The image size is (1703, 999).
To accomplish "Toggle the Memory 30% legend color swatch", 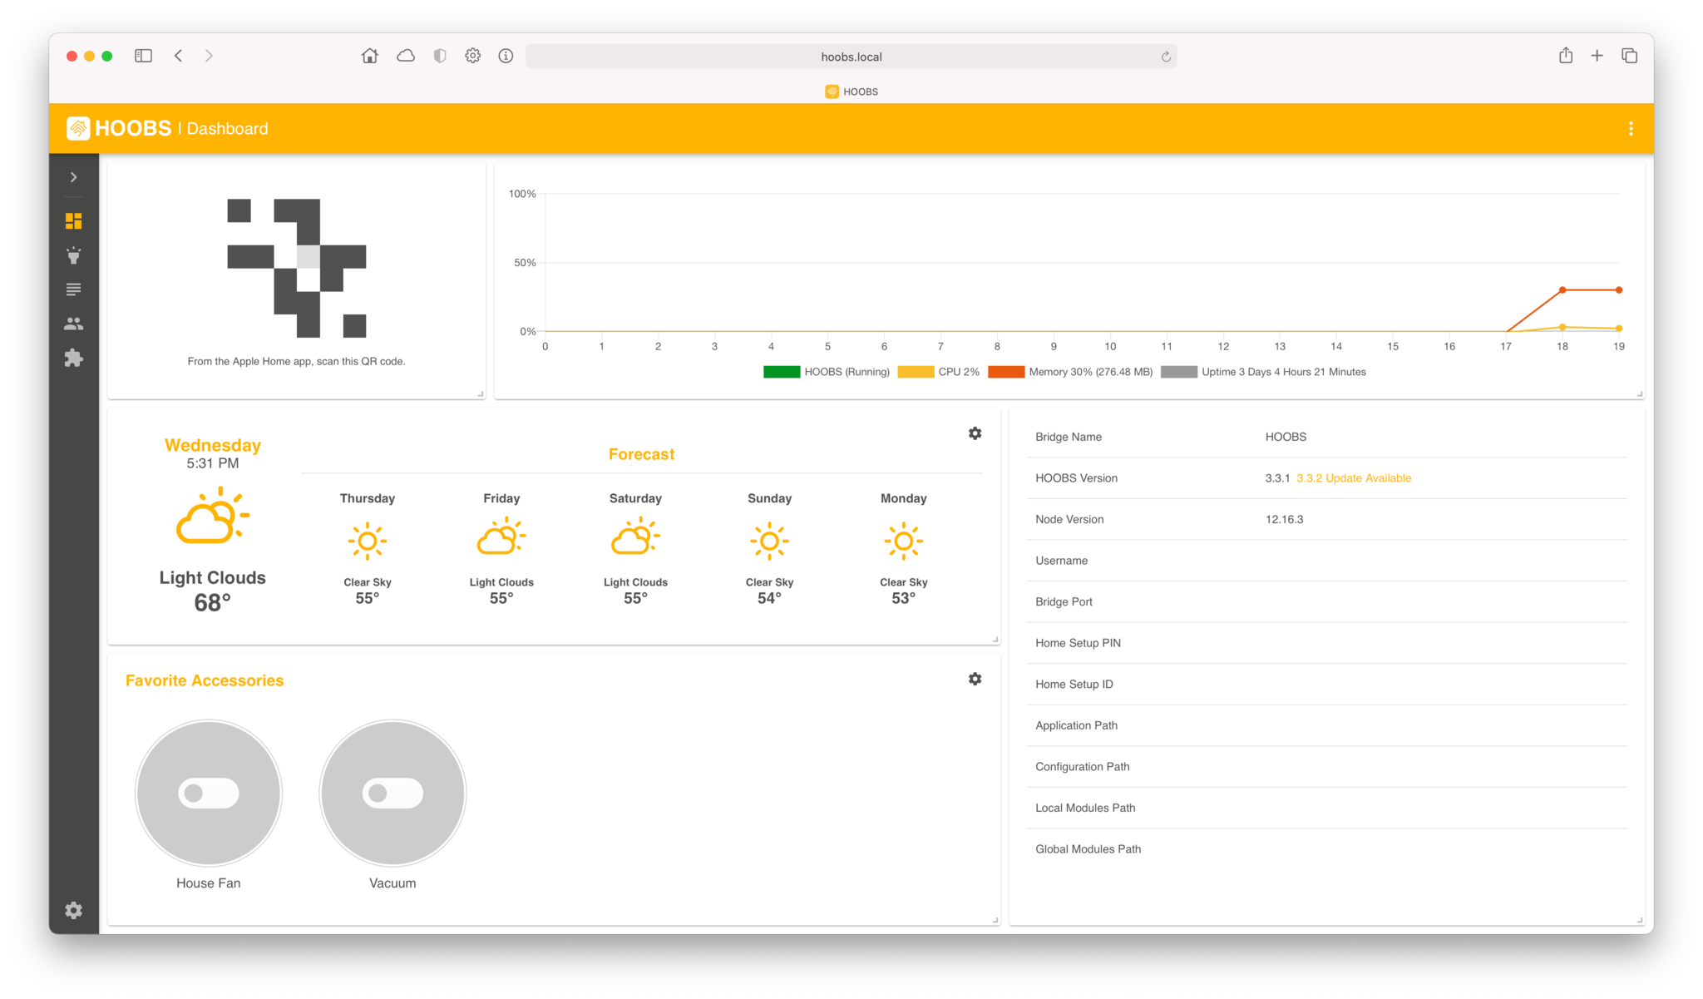I will pyautogui.click(x=1005, y=372).
